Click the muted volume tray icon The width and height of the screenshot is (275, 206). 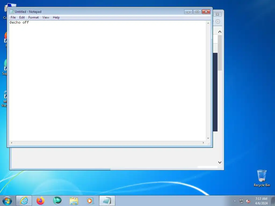(248, 201)
